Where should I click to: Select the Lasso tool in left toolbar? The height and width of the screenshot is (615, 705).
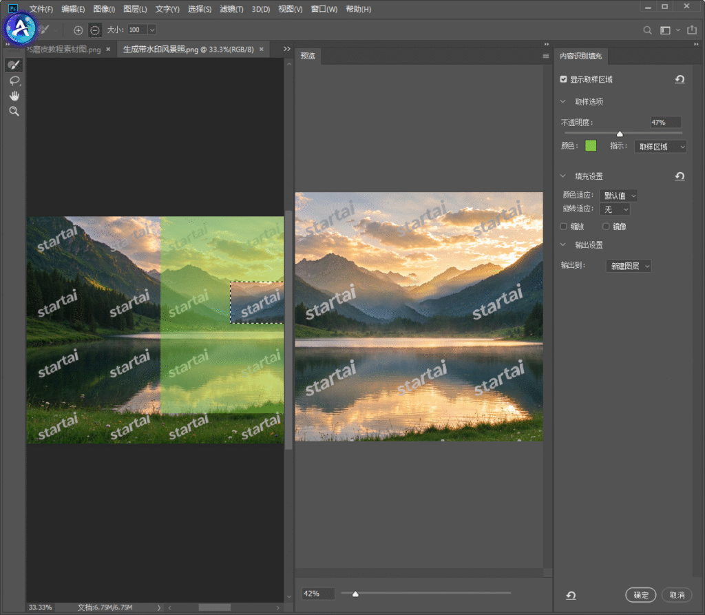14,81
